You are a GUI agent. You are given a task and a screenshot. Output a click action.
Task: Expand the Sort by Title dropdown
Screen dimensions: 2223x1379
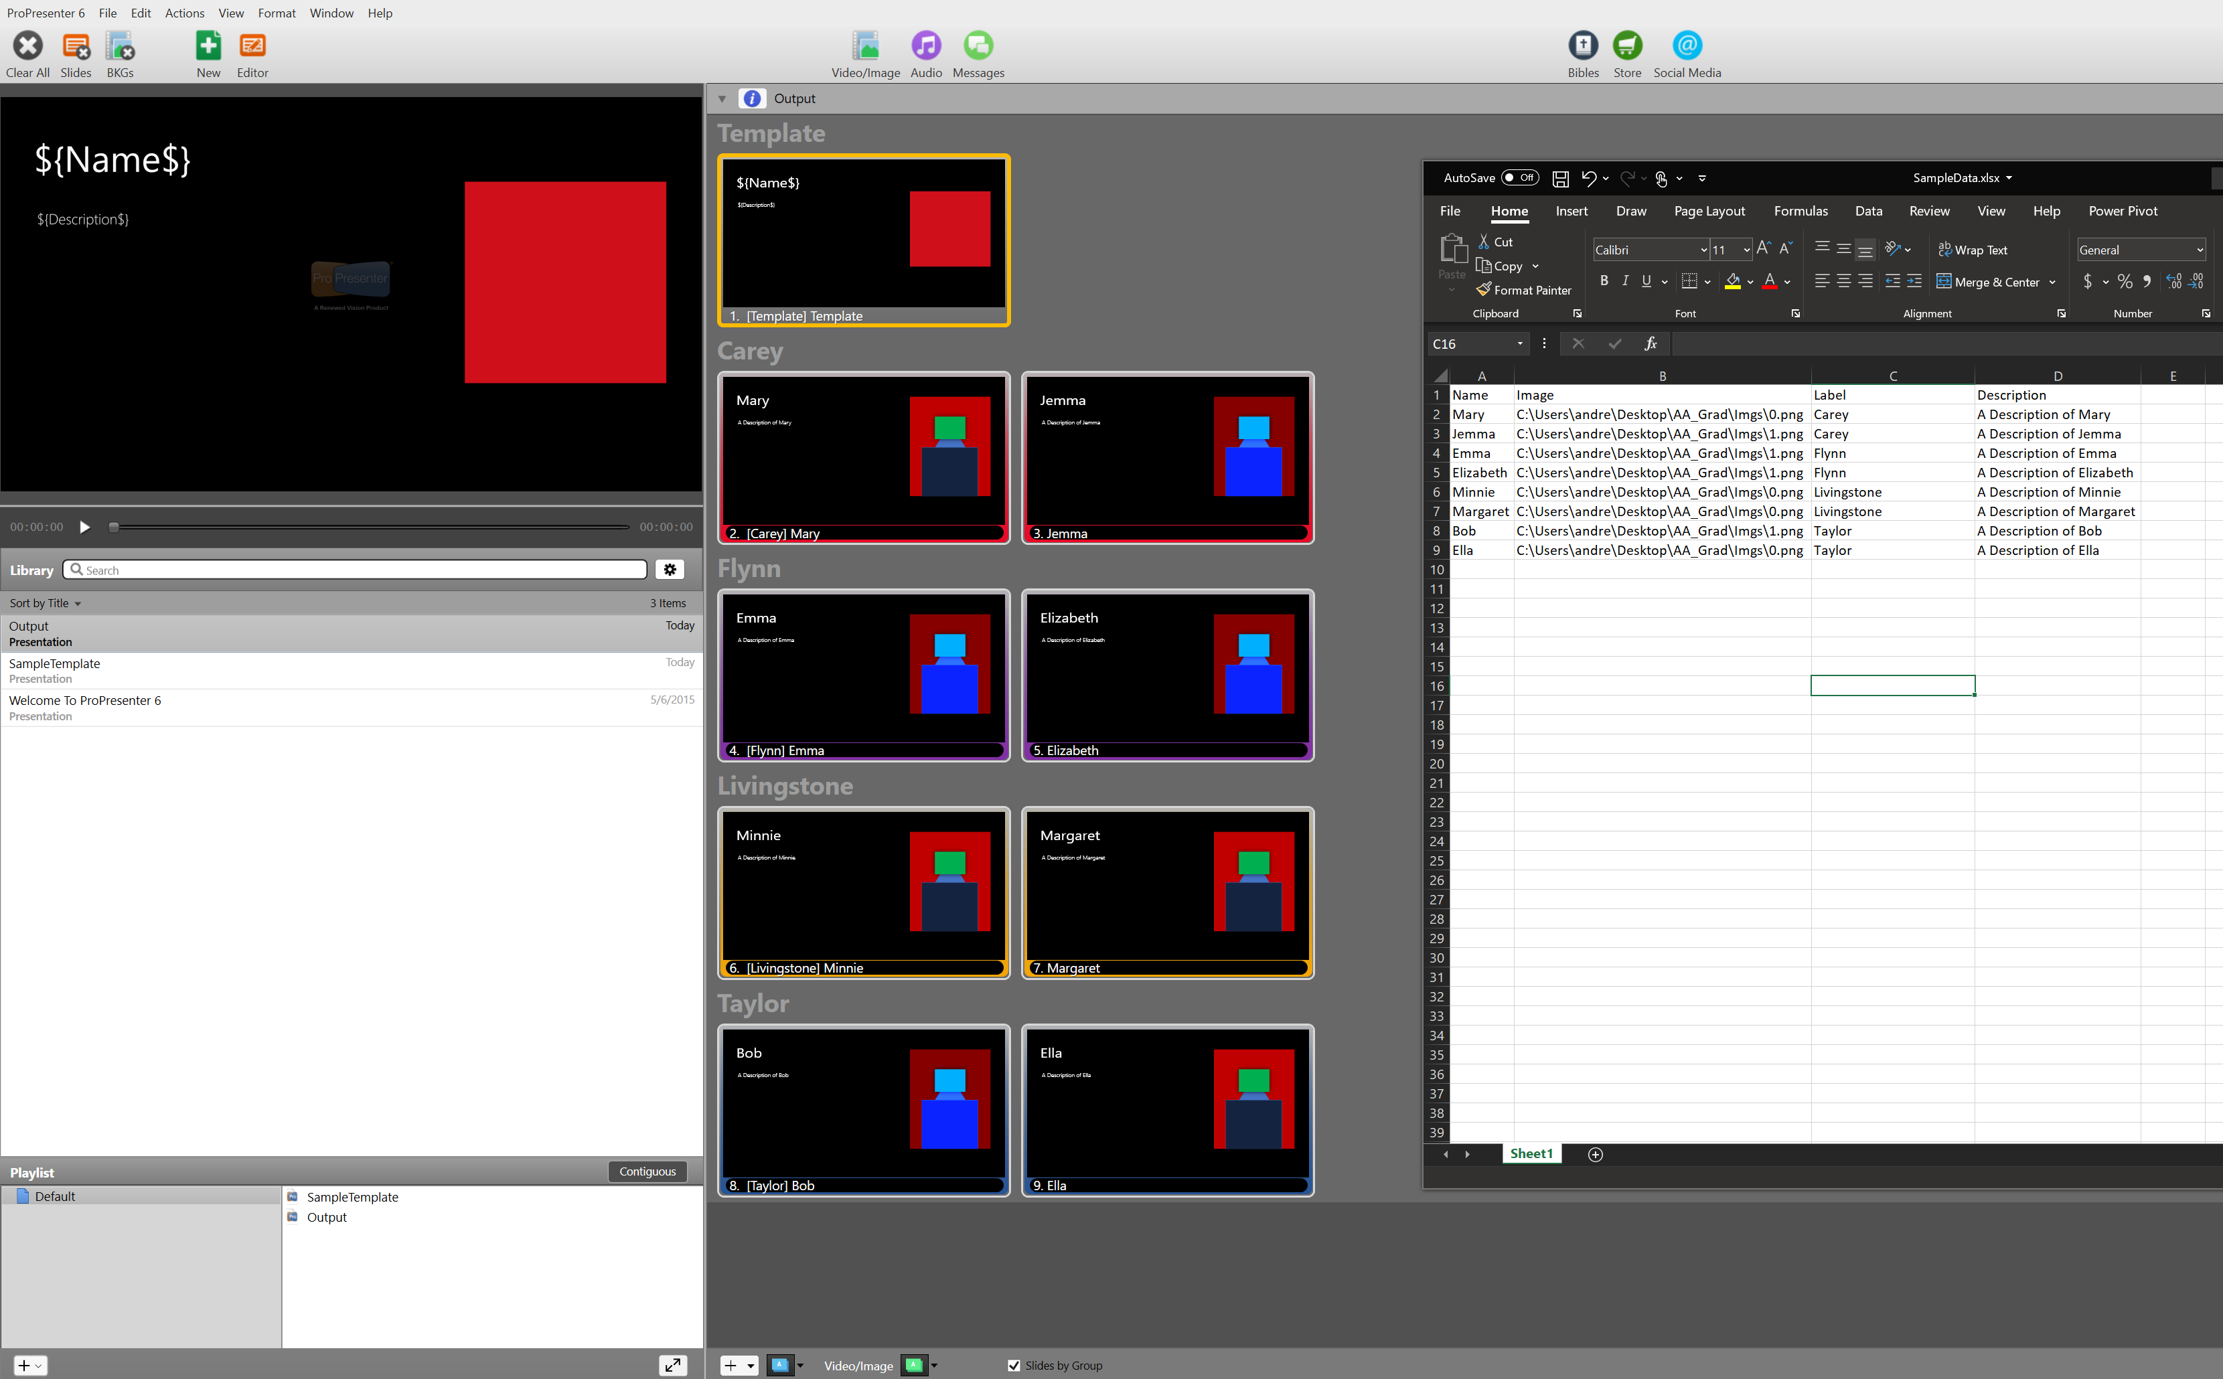(46, 603)
